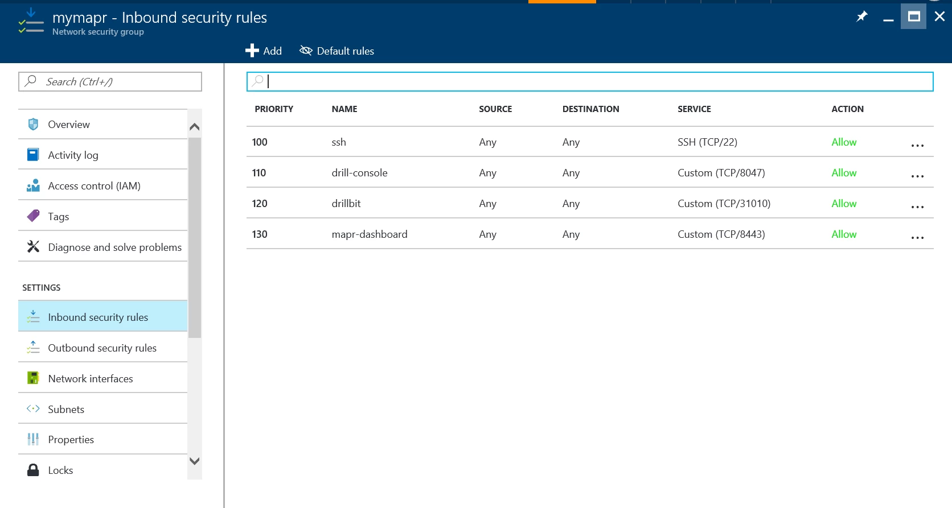This screenshot has width=952, height=508.
Task: Click the Inbound security rules icon
Action: [x=33, y=317]
